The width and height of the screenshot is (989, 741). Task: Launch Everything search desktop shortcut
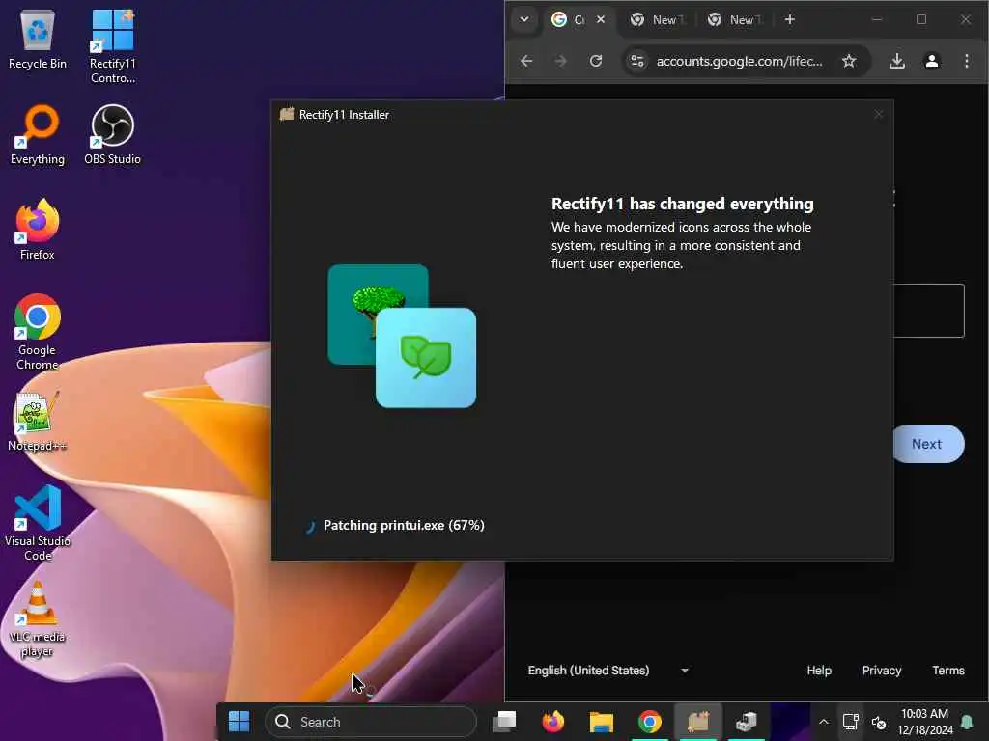(x=38, y=136)
